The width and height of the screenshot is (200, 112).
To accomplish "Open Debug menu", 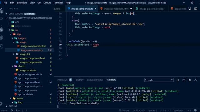I will pyautogui.click(x=47, y=3).
